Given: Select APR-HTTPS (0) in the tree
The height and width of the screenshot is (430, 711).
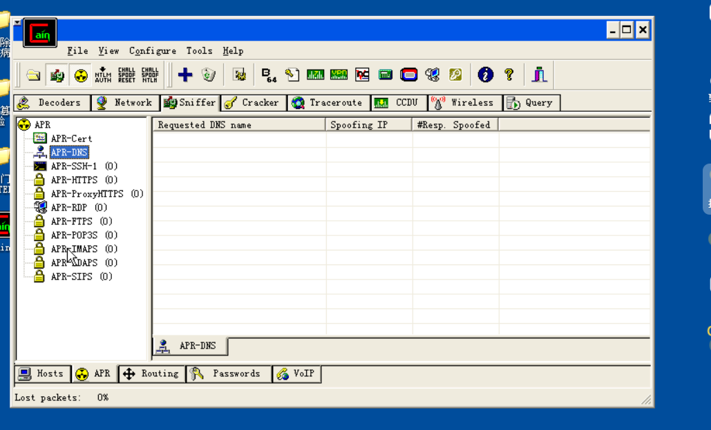Looking at the screenshot, I should point(84,180).
